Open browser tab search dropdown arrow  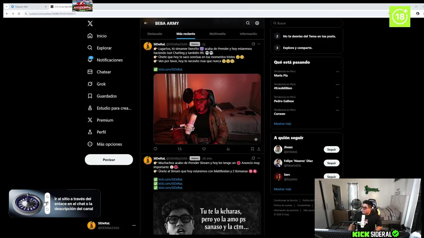click(x=6, y=7)
